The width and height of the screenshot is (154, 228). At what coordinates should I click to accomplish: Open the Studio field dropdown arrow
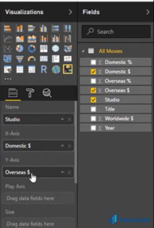[62, 119]
